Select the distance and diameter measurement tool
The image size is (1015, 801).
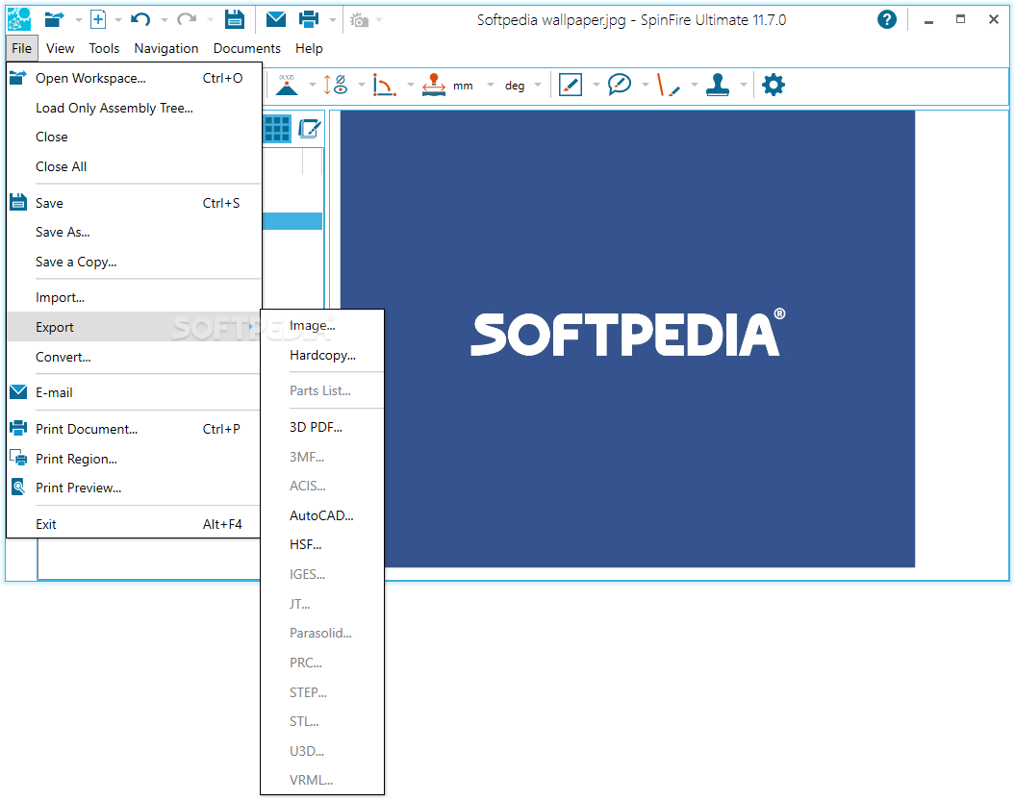pyautogui.click(x=336, y=85)
